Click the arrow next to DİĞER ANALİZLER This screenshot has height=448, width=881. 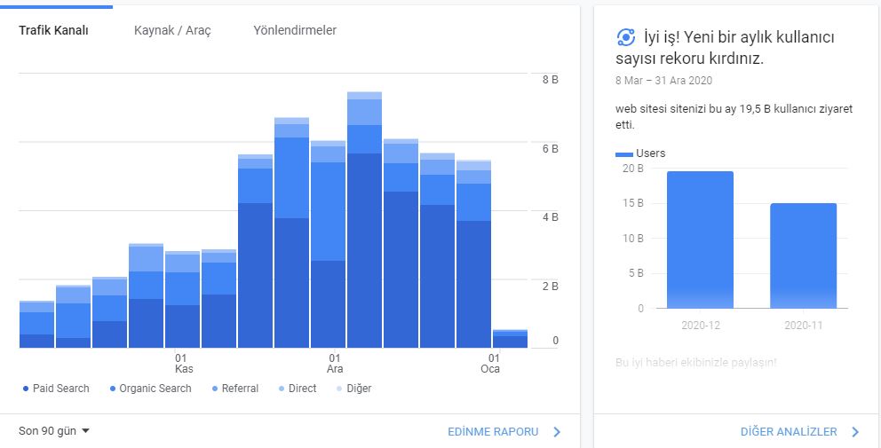(855, 432)
